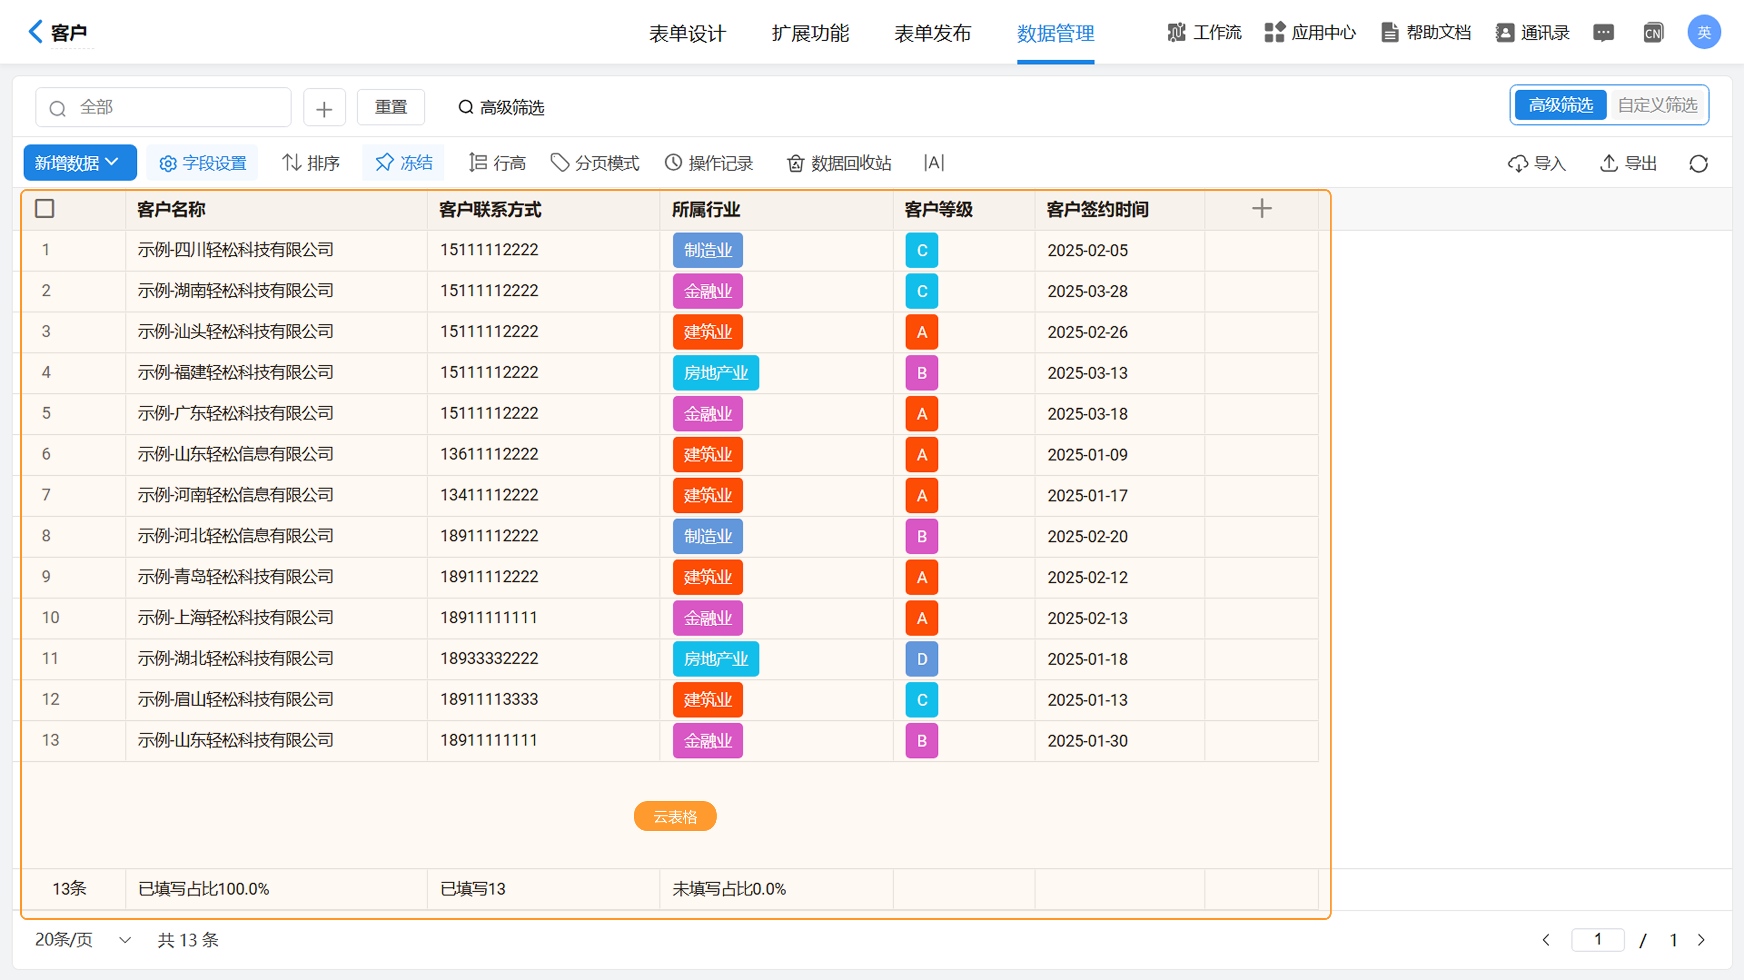Screen dimensions: 1744x980
Task: Open the 表单发布 tab
Action: pos(932,33)
